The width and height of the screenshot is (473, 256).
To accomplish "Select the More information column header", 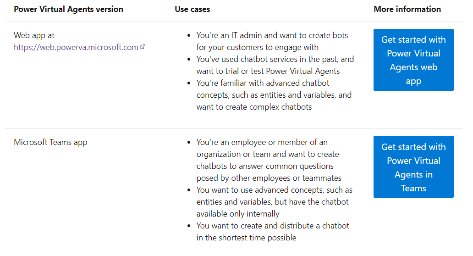I will tap(407, 9).
